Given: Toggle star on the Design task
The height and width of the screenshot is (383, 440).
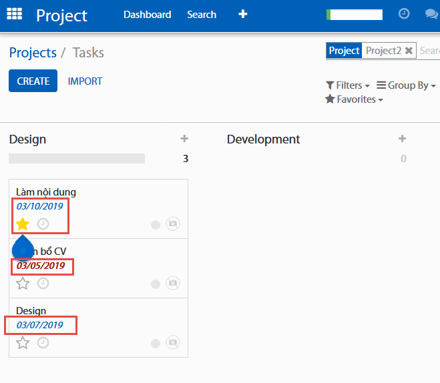Looking at the screenshot, I should click(x=23, y=343).
